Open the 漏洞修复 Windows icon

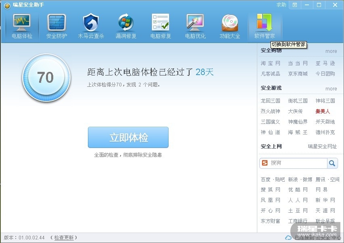pyautogui.click(x=126, y=22)
